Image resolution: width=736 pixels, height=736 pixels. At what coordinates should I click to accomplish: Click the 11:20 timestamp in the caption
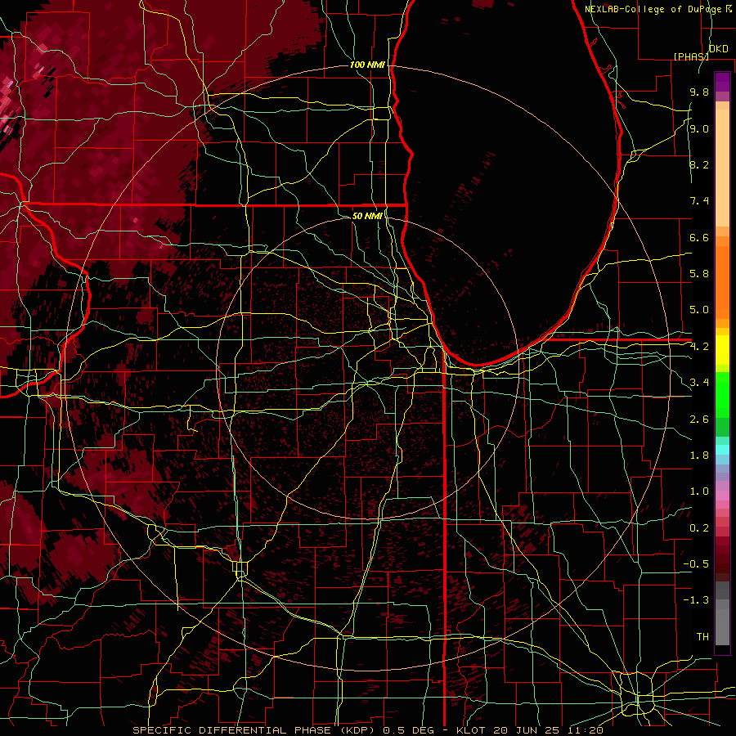[586, 730]
